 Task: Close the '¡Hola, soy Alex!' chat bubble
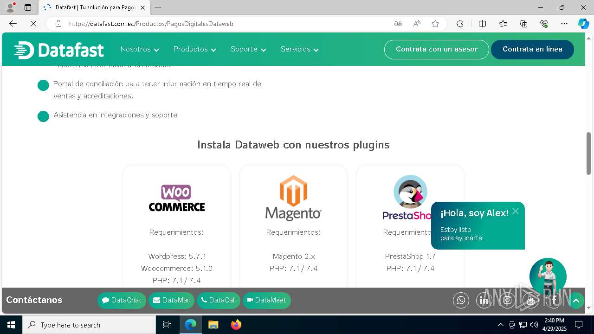click(x=516, y=211)
